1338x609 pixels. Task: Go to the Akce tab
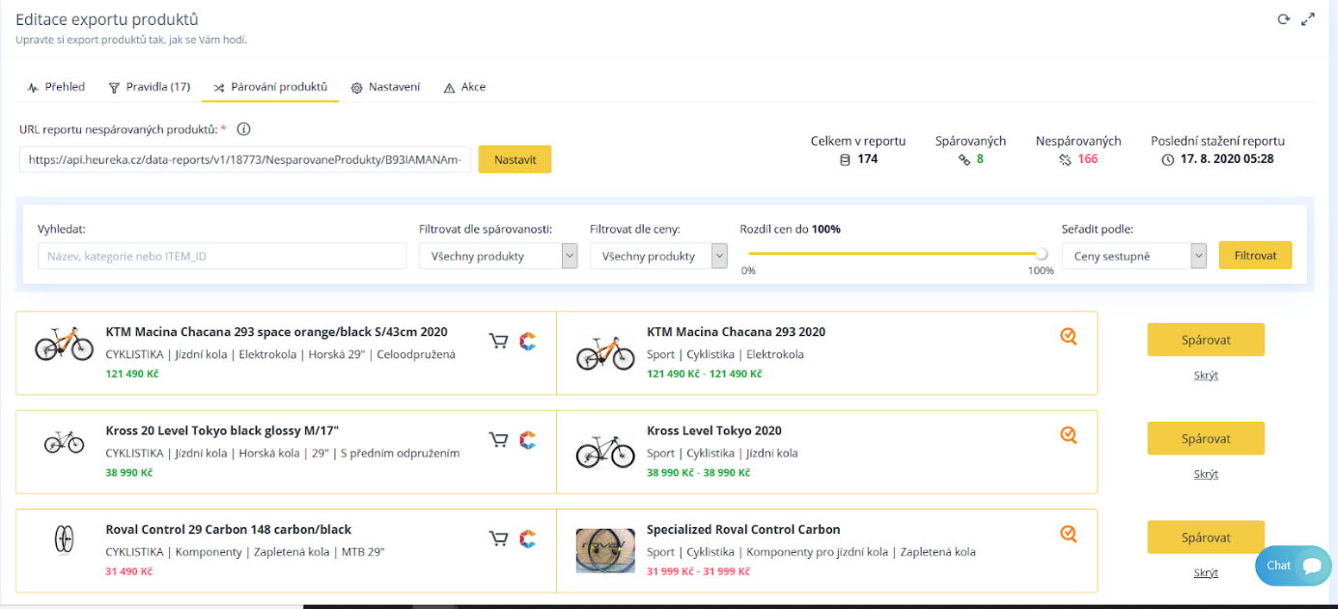(464, 87)
